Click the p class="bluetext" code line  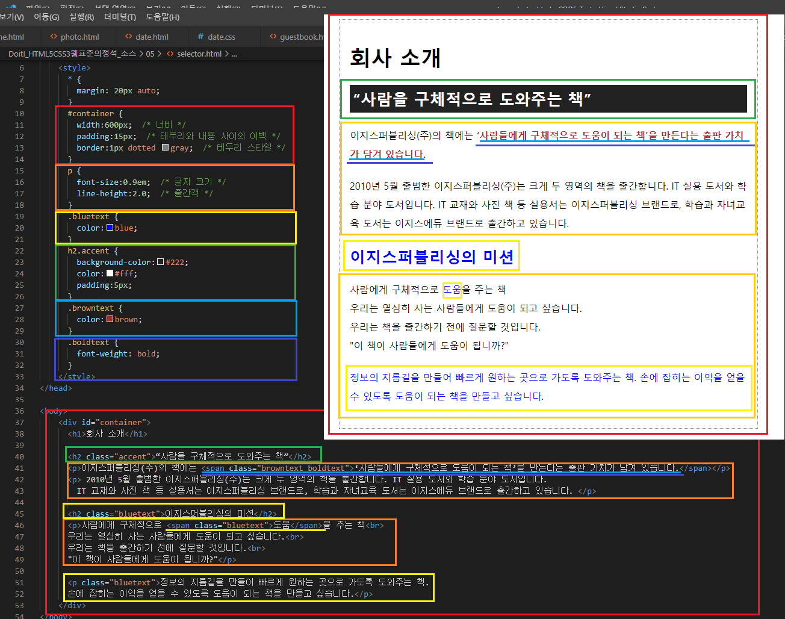coord(248,582)
